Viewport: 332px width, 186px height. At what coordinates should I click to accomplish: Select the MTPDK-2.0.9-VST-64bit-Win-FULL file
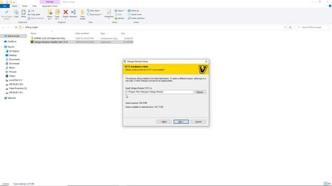coord(81,38)
